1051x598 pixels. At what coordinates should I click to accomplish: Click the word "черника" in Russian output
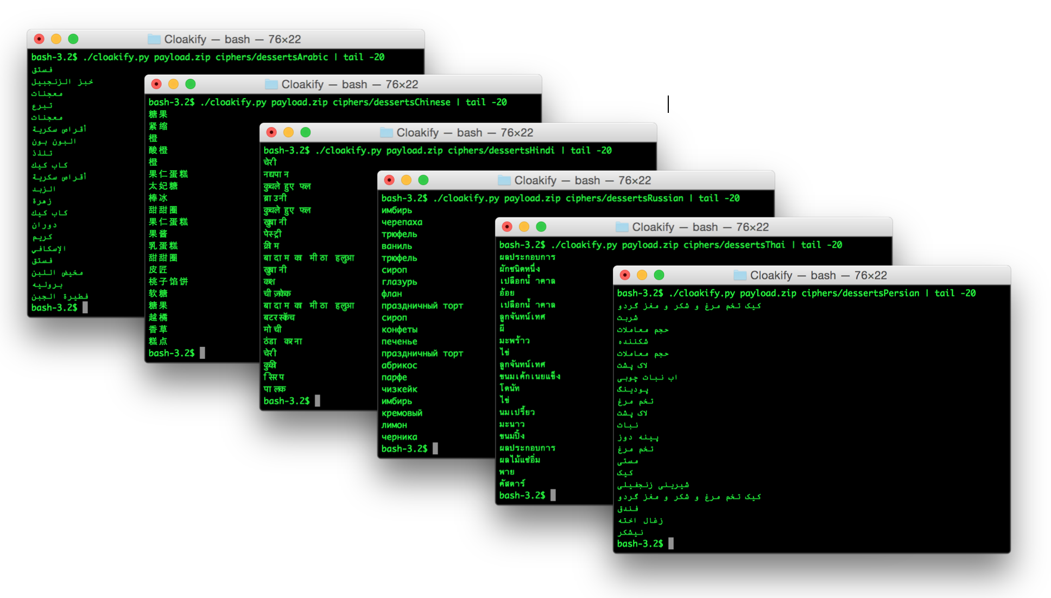click(x=399, y=437)
